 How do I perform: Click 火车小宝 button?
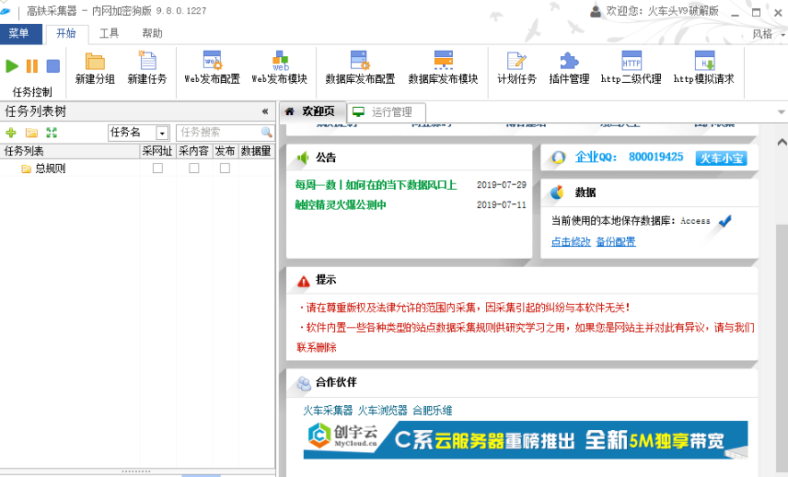click(721, 157)
